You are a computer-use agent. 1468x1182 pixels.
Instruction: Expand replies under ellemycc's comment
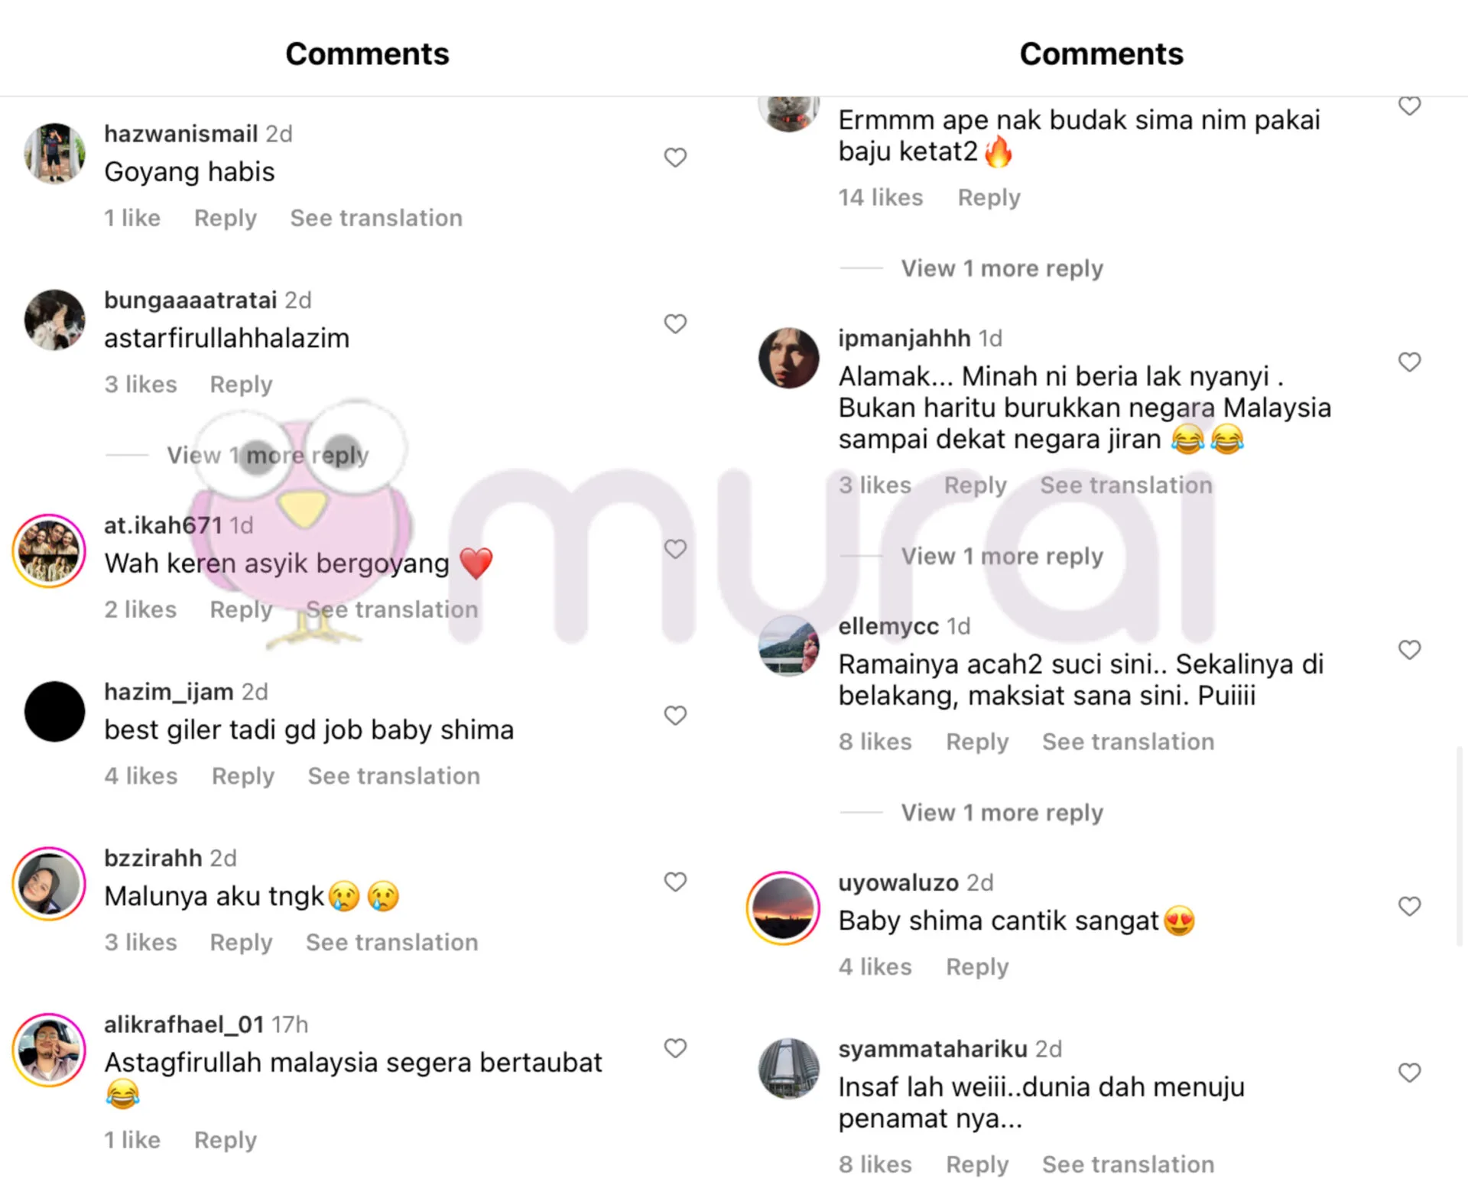[x=1002, y=813]
